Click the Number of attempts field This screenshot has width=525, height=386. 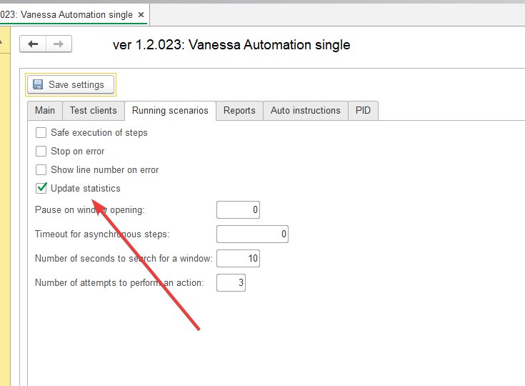231,283
